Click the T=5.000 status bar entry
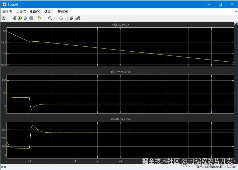The width and height of the screenshot is (238, 170). [x=231, y=167]
